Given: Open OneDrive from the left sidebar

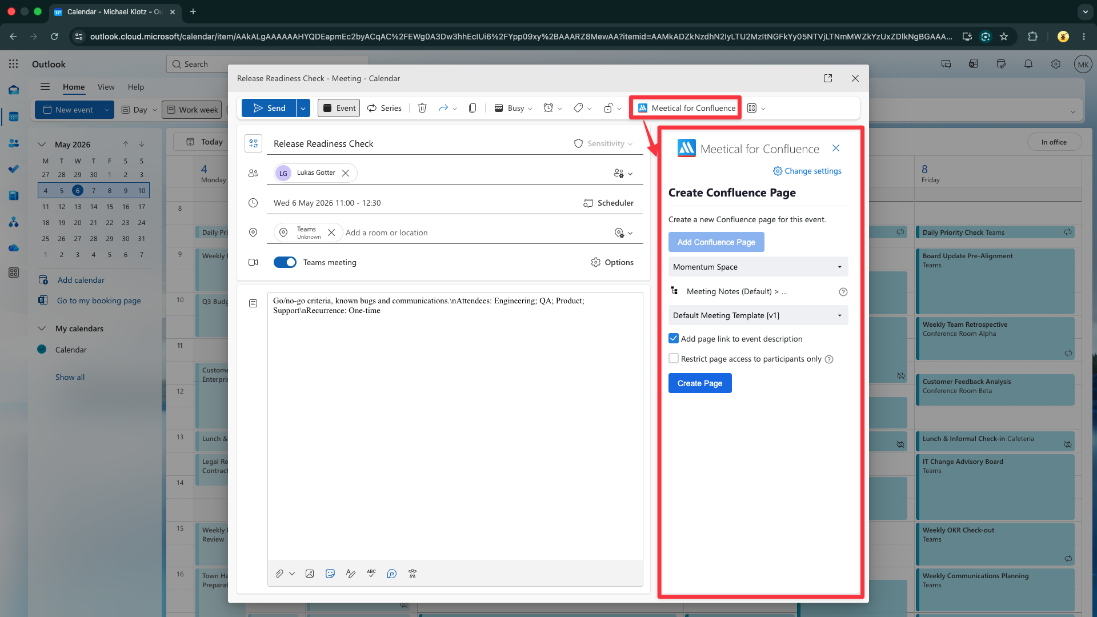Looking at the screenshot, I should (x=14, y=248).
